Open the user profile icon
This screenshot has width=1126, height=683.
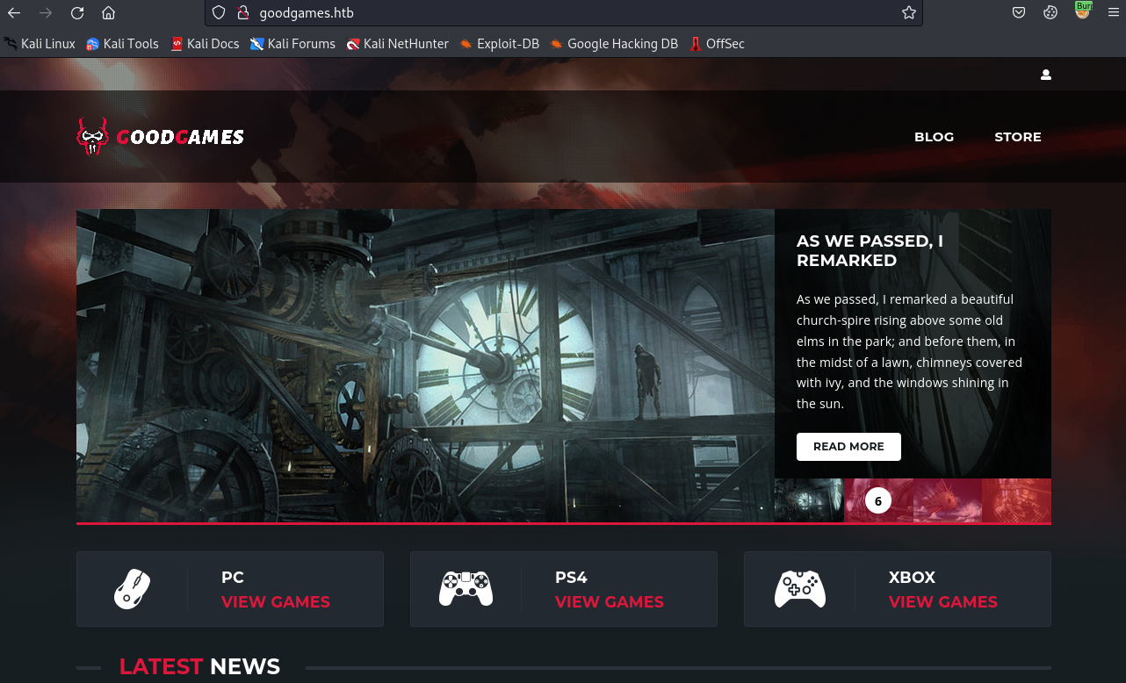1045,75
